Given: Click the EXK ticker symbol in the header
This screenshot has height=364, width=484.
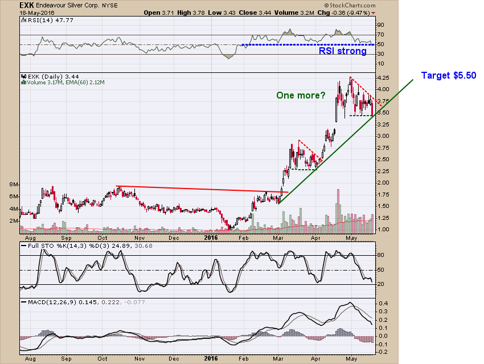Looking at the screenshot, I should tap(27, 5).
